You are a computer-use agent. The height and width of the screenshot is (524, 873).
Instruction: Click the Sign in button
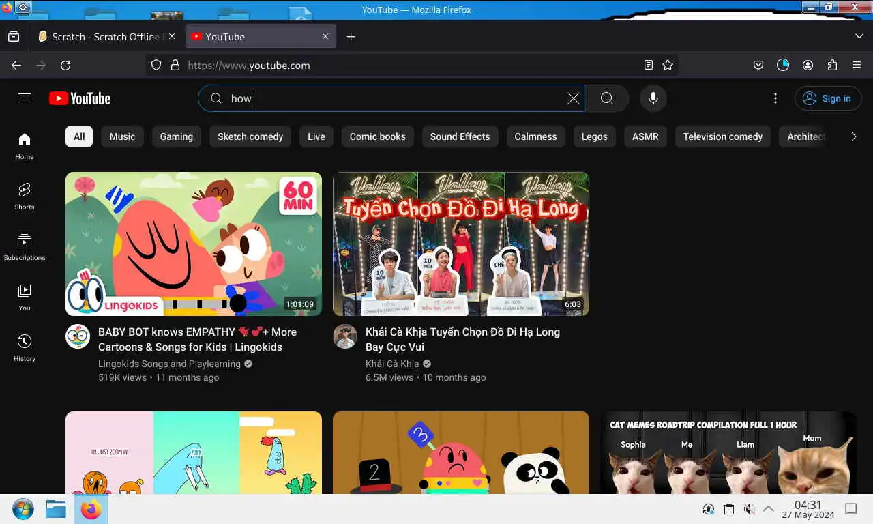[828, 98]
